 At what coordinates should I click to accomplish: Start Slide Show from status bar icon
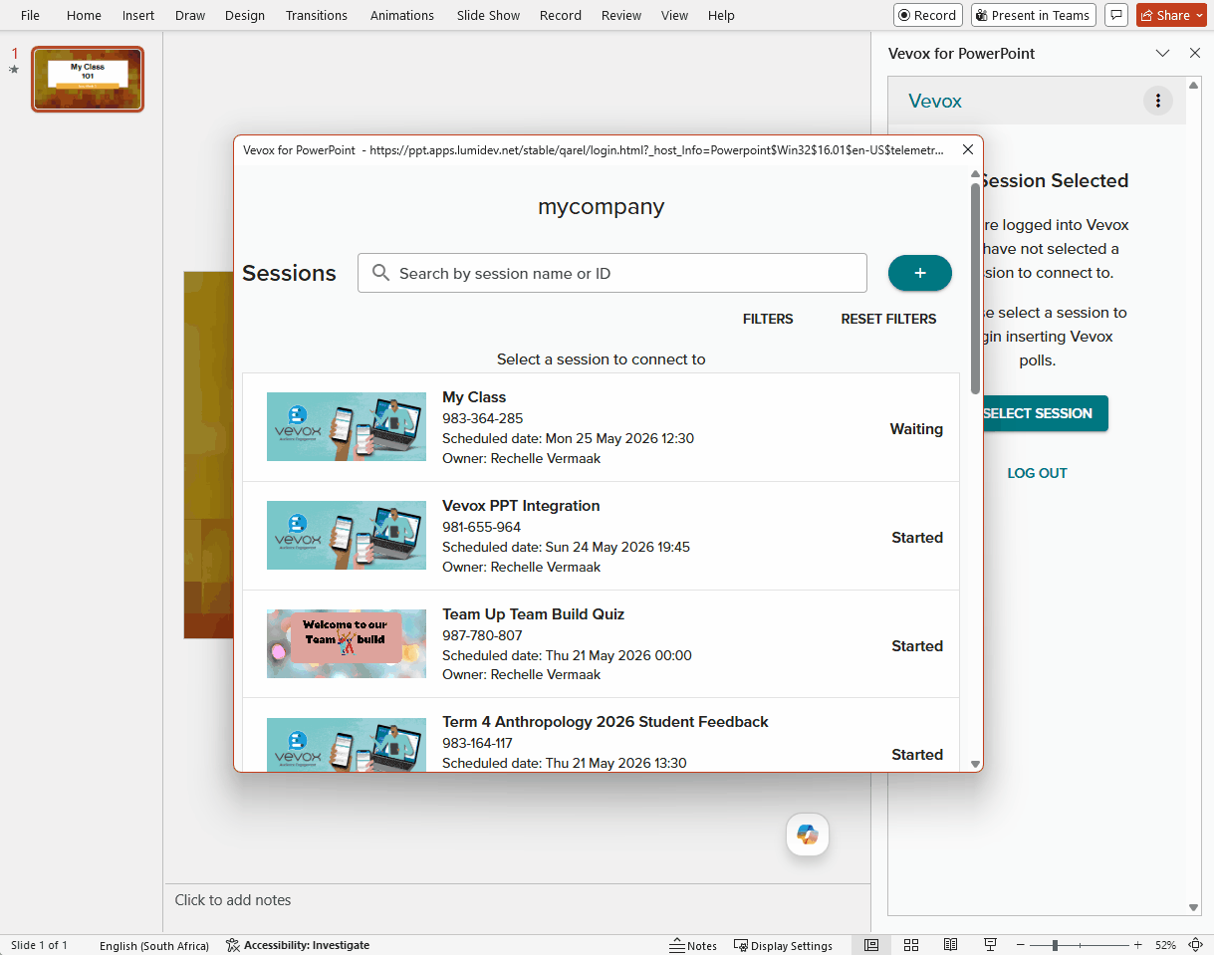(x=991, y=945)
